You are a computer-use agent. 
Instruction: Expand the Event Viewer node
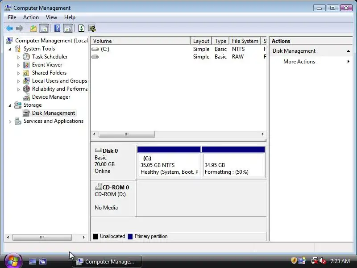[x=18, y=65]
